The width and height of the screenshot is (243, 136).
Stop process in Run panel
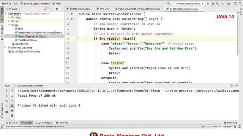(7, 96)
